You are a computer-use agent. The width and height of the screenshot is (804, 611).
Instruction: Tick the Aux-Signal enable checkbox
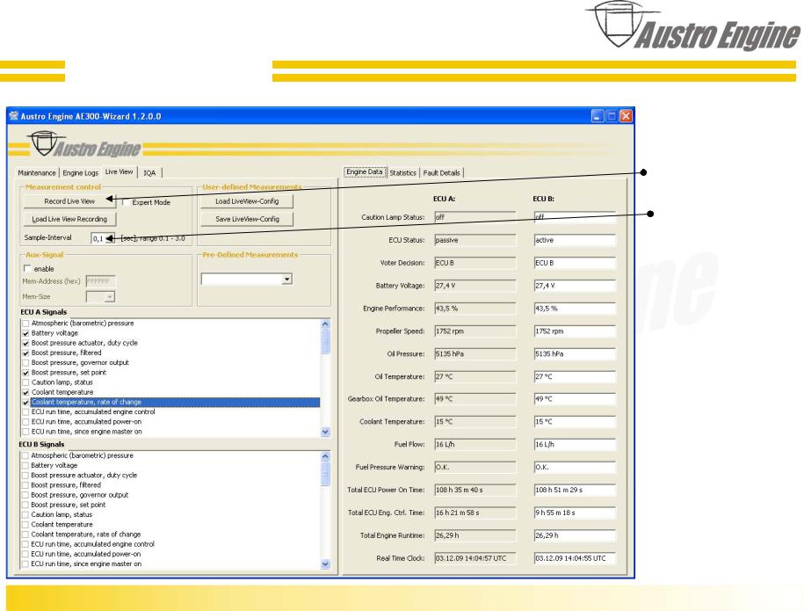pos(27,268)
